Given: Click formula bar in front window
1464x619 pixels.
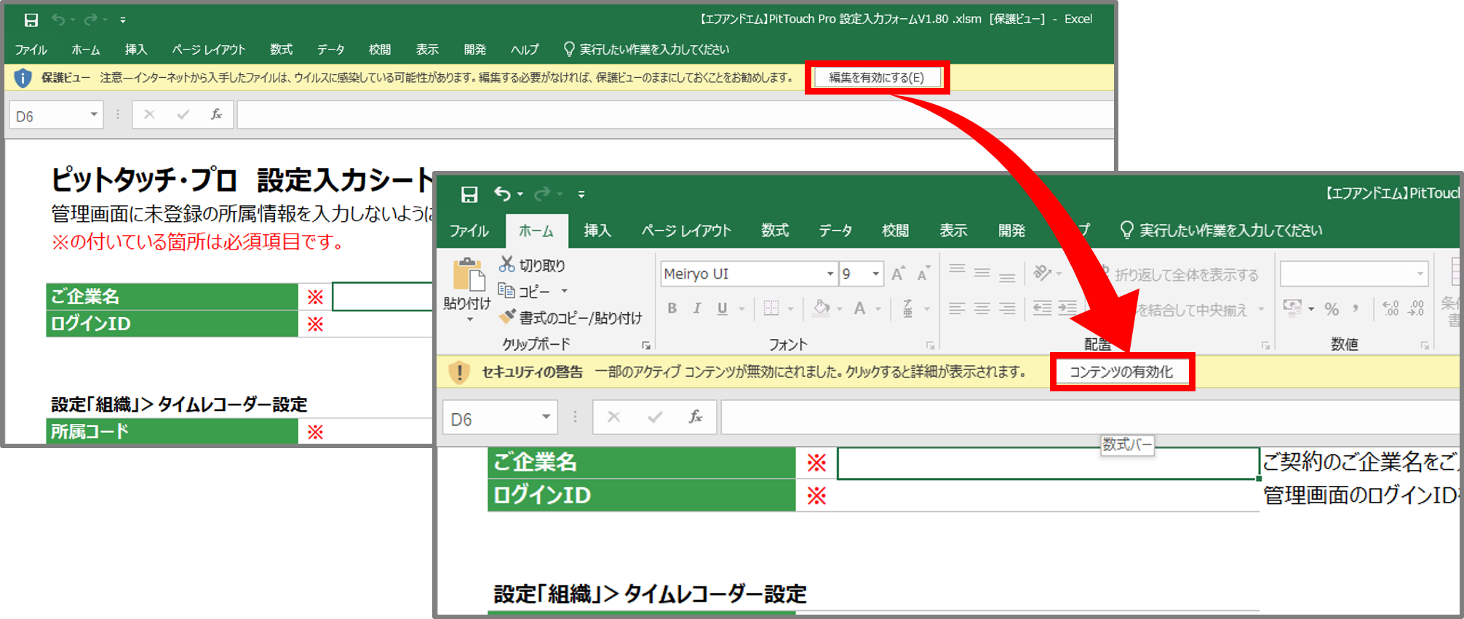Looking at the screenshot, I should pyautogui.click(x=1090, y=417).
